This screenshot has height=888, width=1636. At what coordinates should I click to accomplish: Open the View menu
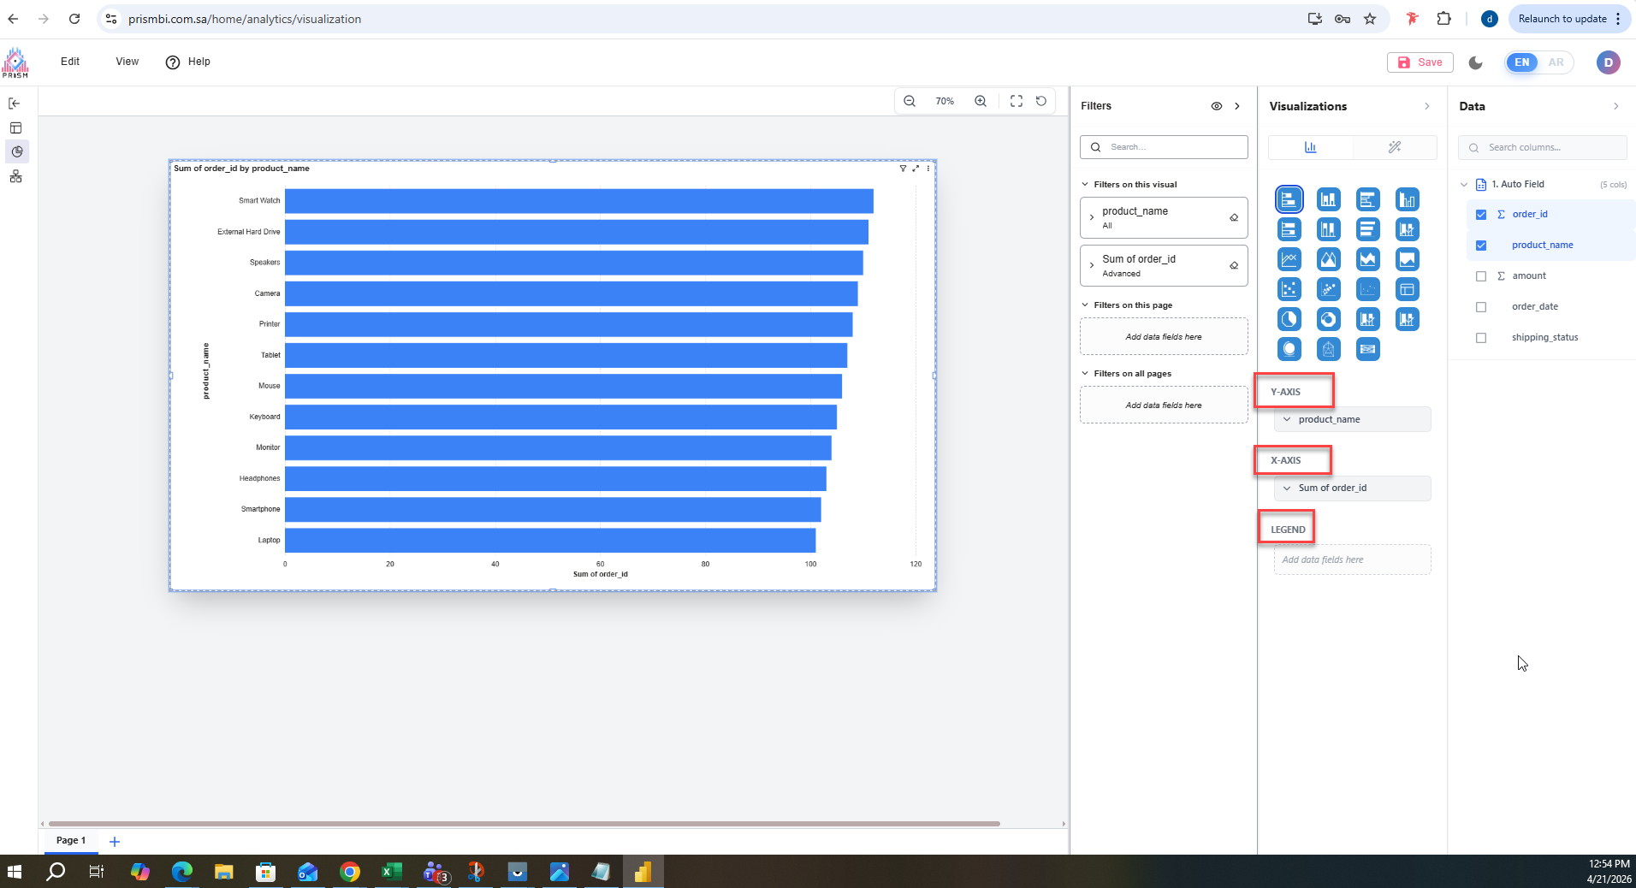127,62
